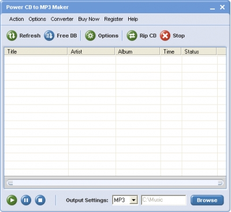
Task: Stop playback with the blue square button
Action: point(40,200)
